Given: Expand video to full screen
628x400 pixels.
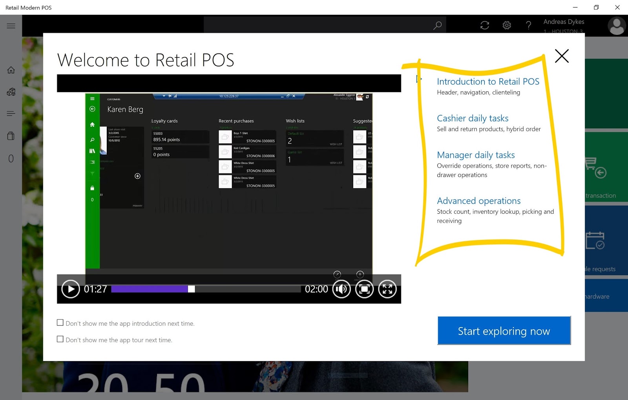Looking at the screenshot, I should [x=387, y=289].
